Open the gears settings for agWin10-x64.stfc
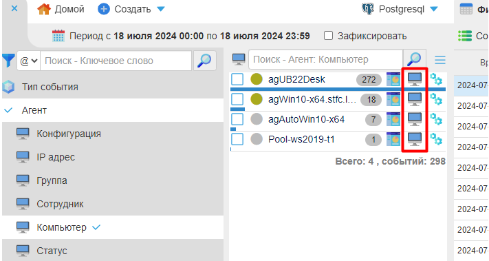The image size is (489, 261). (x=436, y=99)
